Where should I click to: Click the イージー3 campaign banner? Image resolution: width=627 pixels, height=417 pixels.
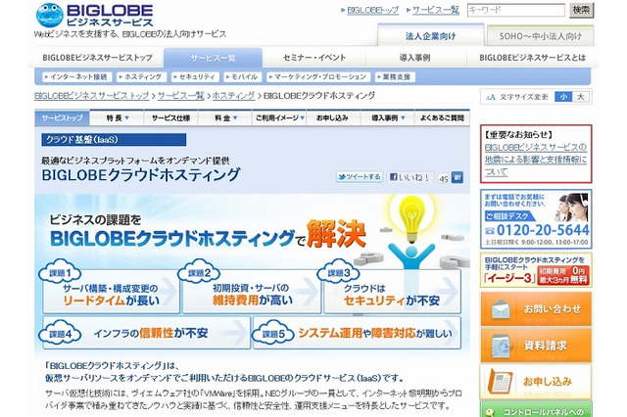536,270
